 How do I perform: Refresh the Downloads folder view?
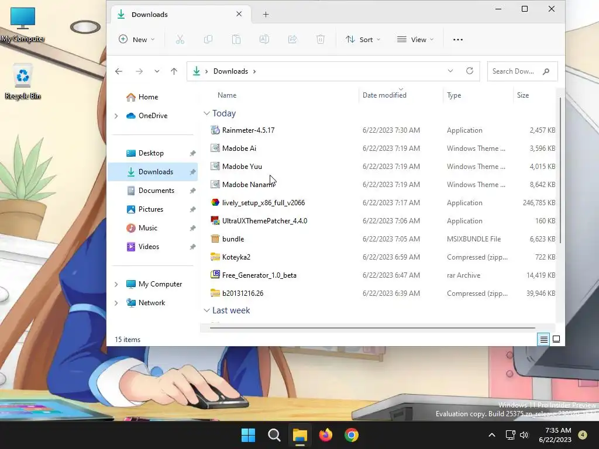coord(470,71)
